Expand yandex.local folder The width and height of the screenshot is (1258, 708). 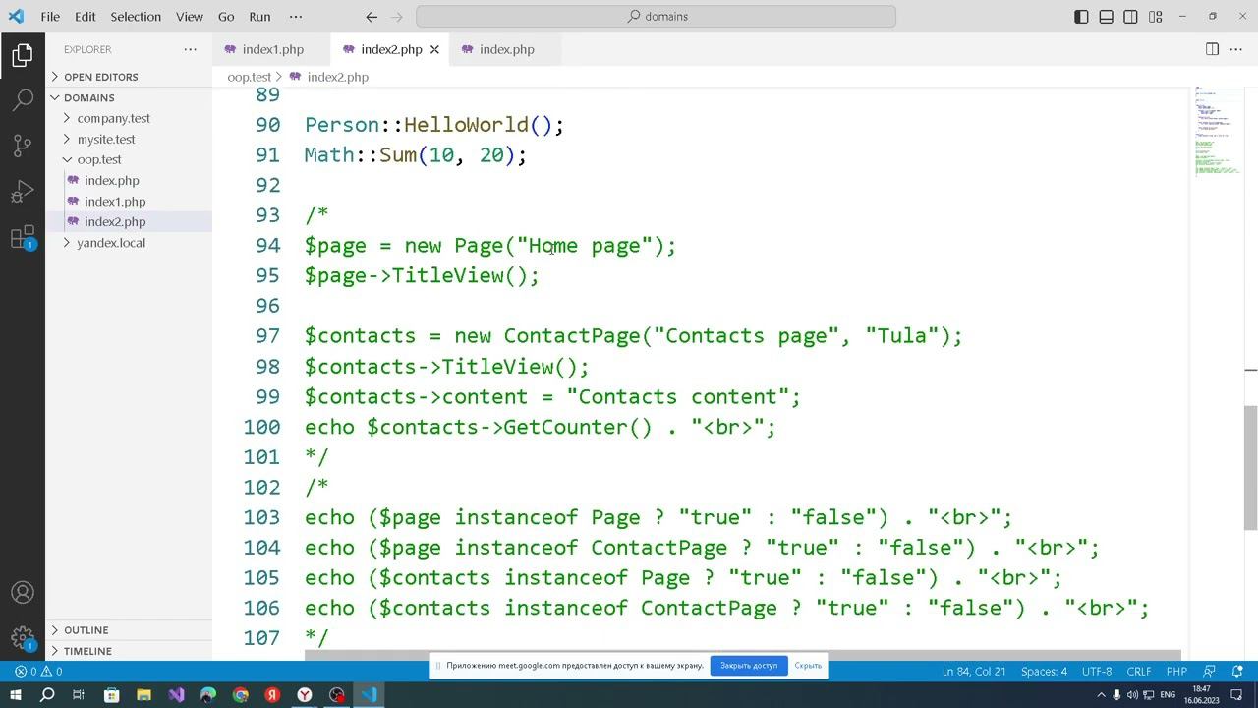point(129,242)
